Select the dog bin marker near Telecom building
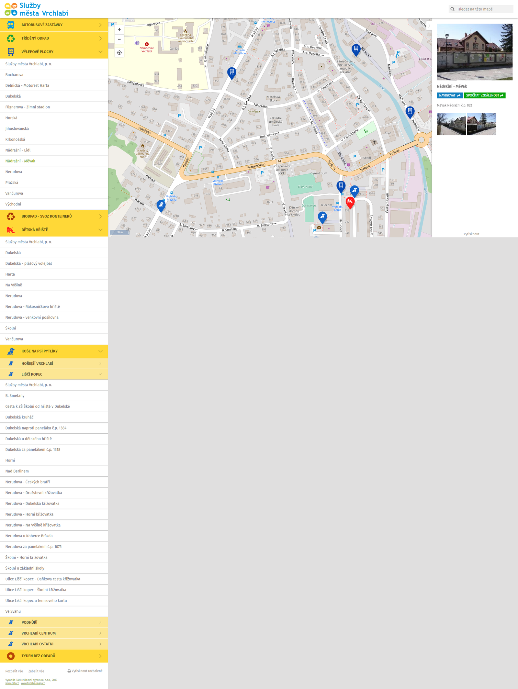 pyautogui.click(x=322, y=217)
